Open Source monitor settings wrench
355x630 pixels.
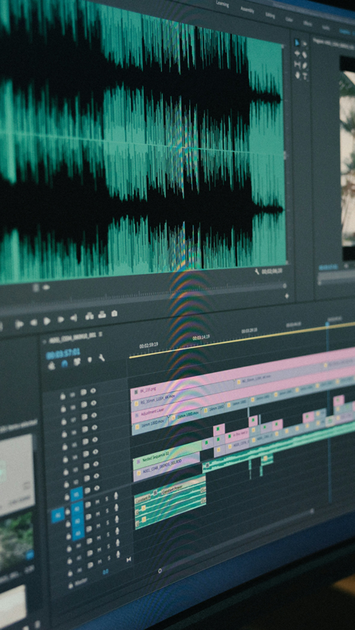[257, 272]
